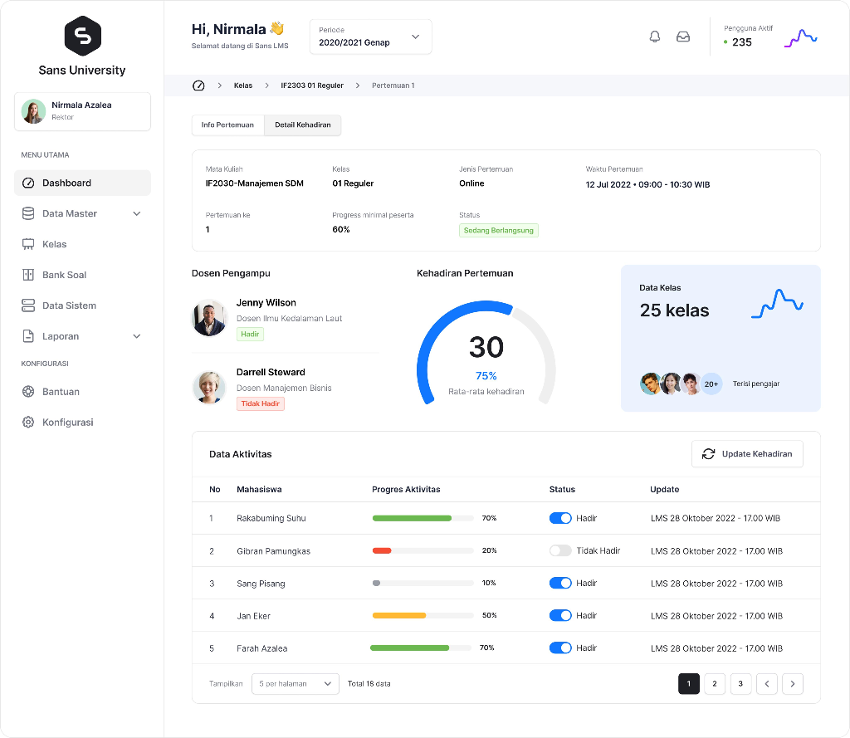The width and height of the screenshot is (850, 738).
Task: Click the Update Kehadiran button
Action: [x=748, y=454]
